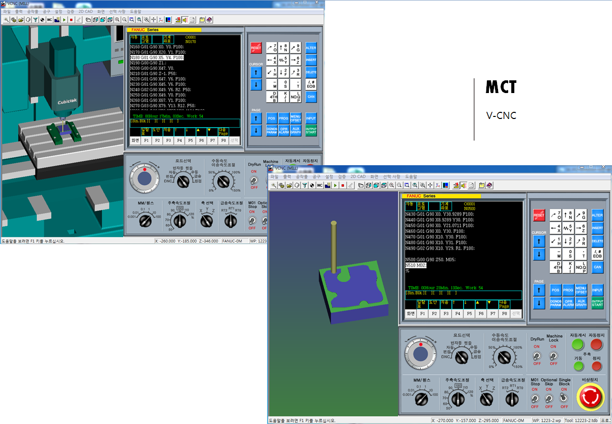Select the four-arrow pan icon in the back toolbar
The image size is (612, 424).
click(154, 20)
